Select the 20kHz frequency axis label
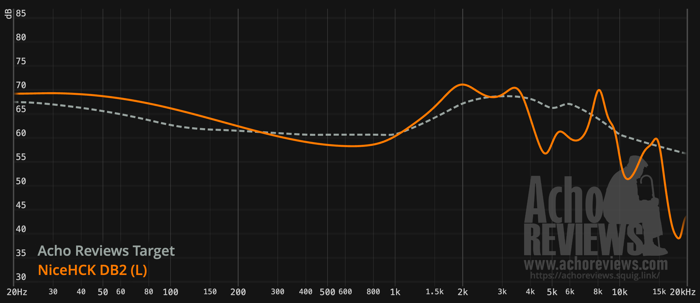Image resolution: width=700 pixels, height=303 pixels. 682,292
